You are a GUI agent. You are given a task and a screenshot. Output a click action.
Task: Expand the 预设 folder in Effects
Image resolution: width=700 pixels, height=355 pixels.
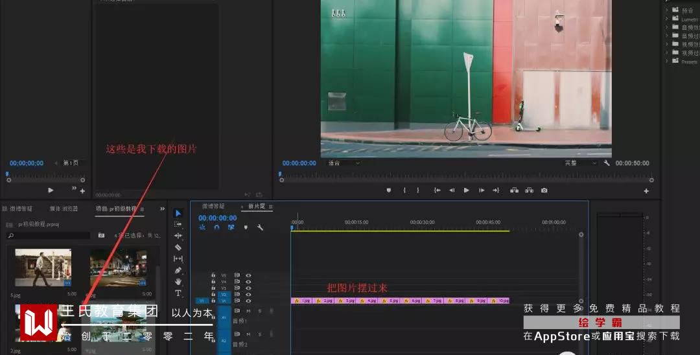667,10
